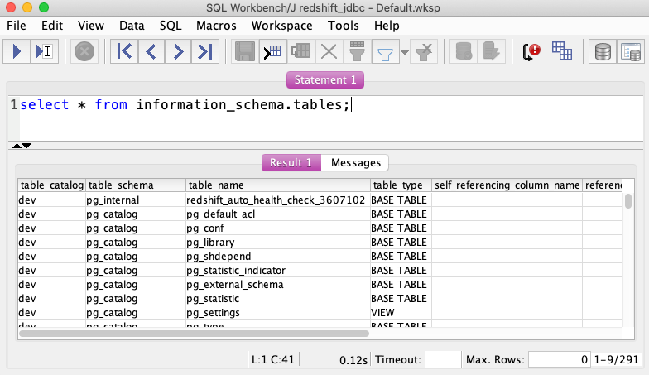
Task: Open the Help menu
Action: point(387,26)
